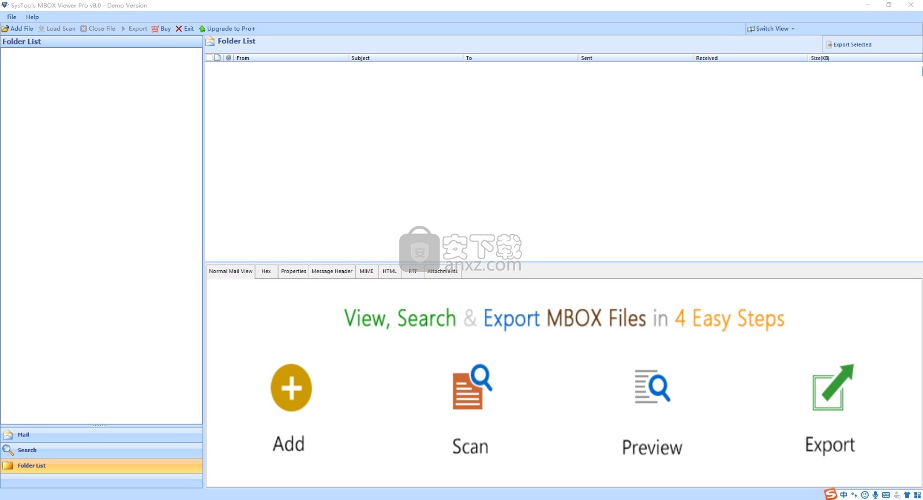Click the Export Selected button
This screenshot has height=500, width=923.
tap(849, 44)
